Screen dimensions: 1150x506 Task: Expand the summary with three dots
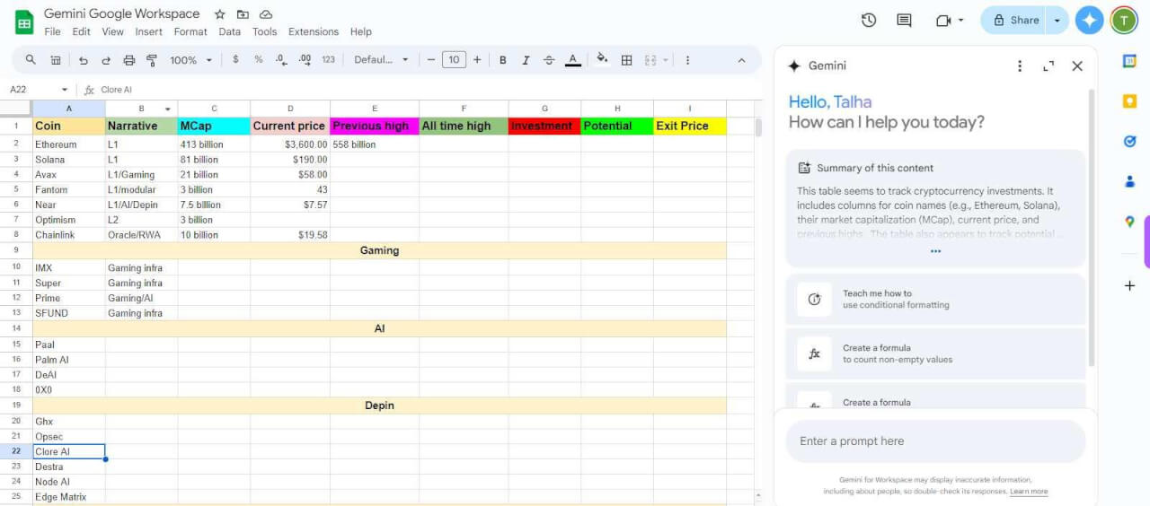click(x=935, y=251)
